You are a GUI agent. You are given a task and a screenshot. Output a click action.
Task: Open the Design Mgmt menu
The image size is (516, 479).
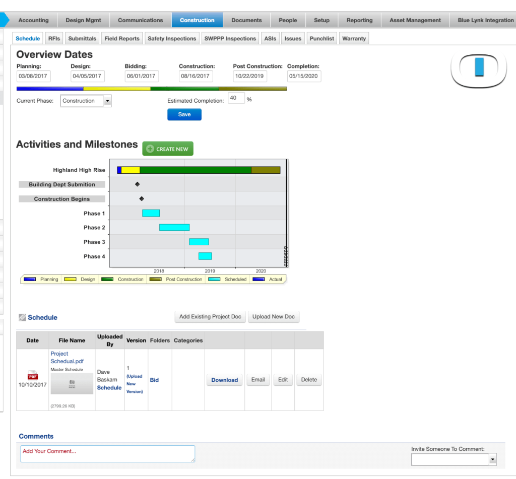83,20
